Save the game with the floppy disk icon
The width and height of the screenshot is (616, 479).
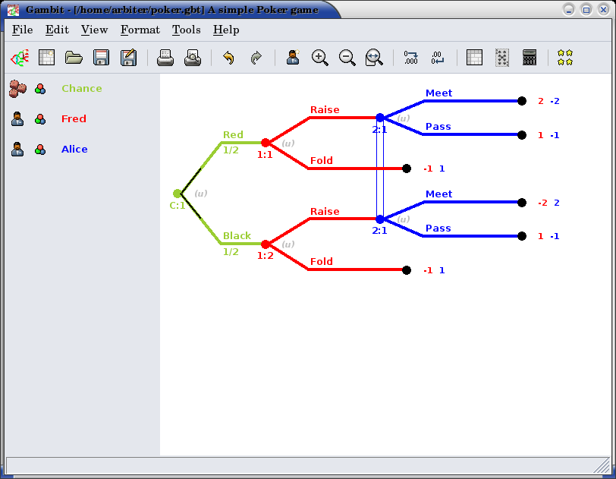(x=101, y=58)
